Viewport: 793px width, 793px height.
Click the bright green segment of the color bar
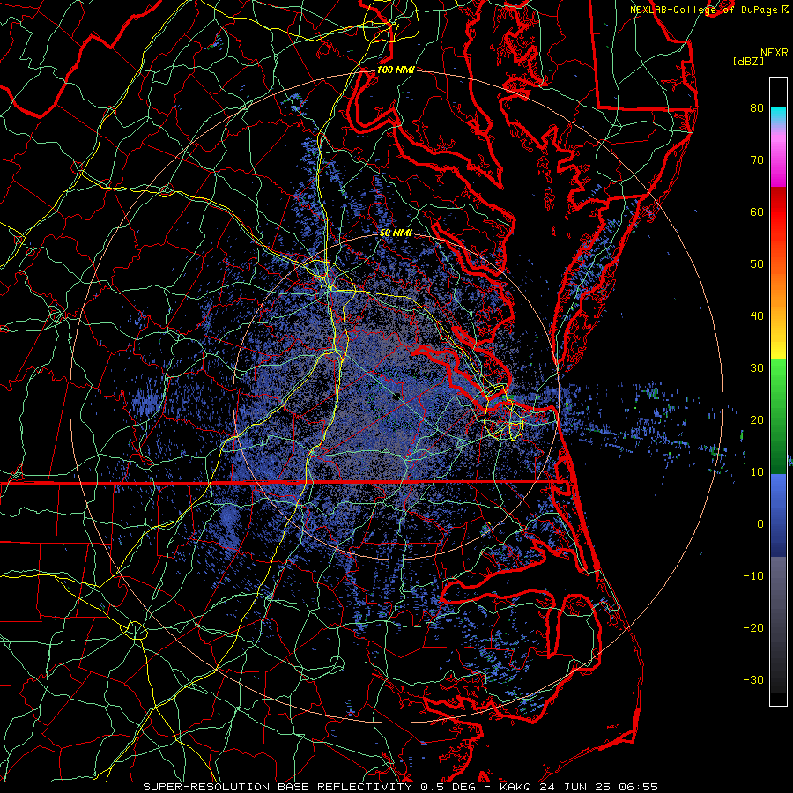(778, 372)
